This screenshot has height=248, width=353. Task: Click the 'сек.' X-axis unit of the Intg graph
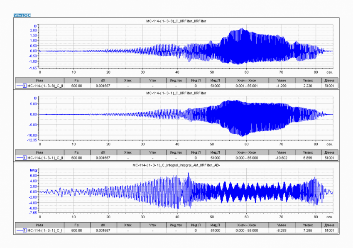329,217
